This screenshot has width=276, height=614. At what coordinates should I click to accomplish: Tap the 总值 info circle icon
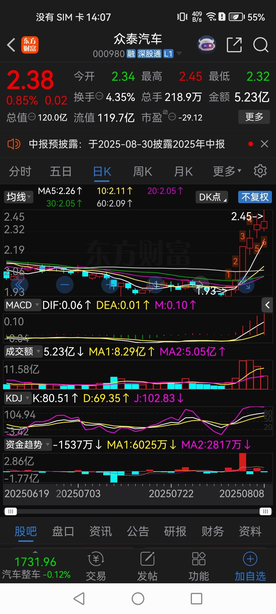[x=32, y=117]
